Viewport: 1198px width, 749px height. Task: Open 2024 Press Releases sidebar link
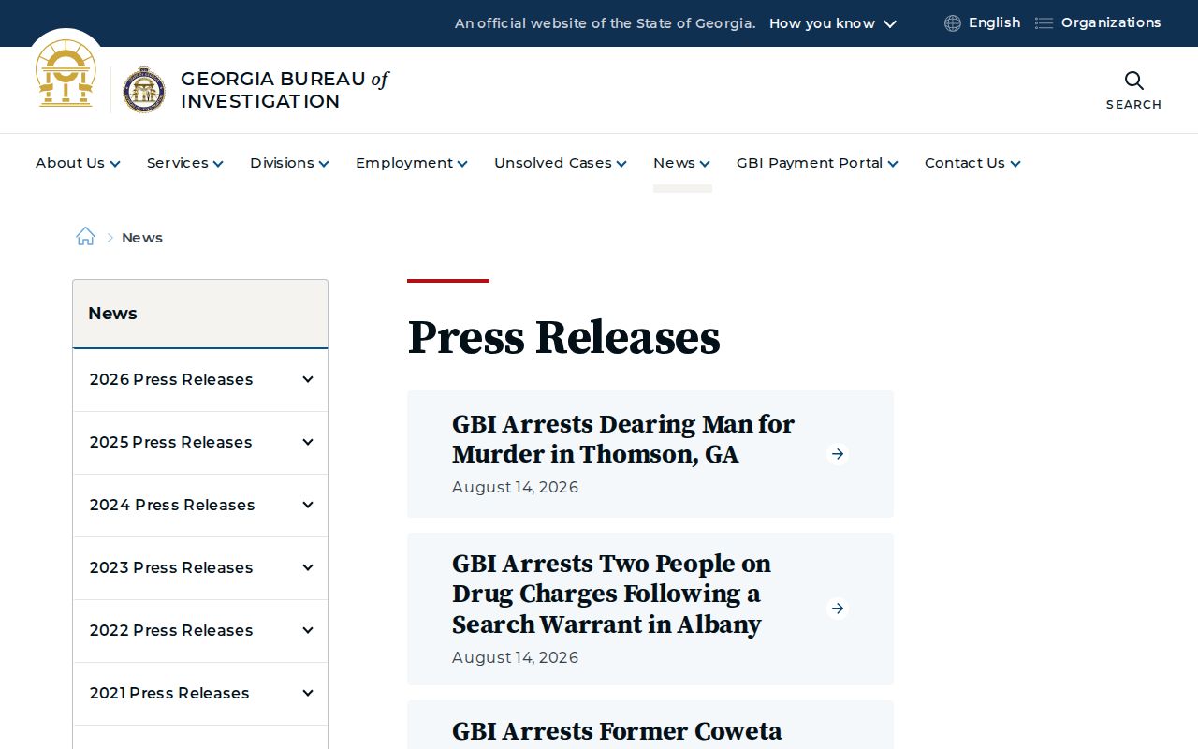pyautogui.click(x=172, y=505)
